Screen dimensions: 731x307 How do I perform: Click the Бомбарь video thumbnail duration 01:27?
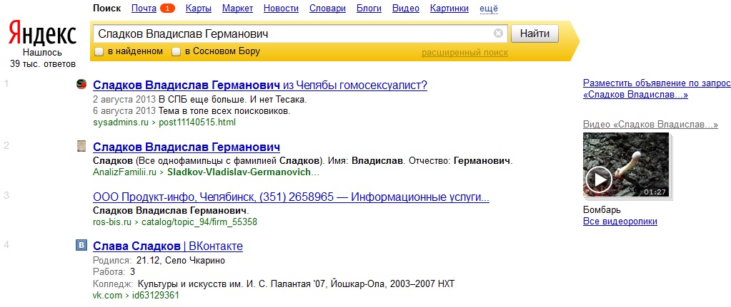(655, 192)
